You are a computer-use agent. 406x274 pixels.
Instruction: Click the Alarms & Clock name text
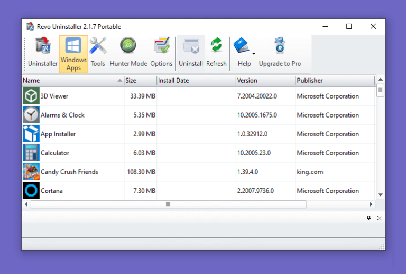click(63, 115)
